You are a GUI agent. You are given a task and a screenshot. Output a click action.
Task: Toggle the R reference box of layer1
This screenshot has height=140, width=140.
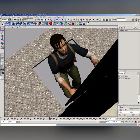(122, 76)
